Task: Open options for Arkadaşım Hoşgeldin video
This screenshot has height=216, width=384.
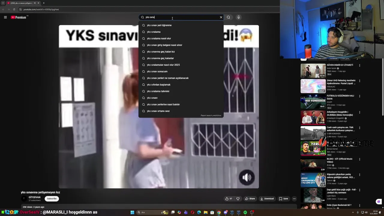Action: 360,112
